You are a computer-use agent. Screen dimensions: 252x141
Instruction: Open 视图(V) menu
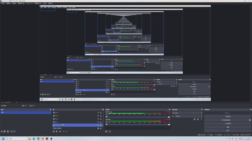[x=14, y=3]
